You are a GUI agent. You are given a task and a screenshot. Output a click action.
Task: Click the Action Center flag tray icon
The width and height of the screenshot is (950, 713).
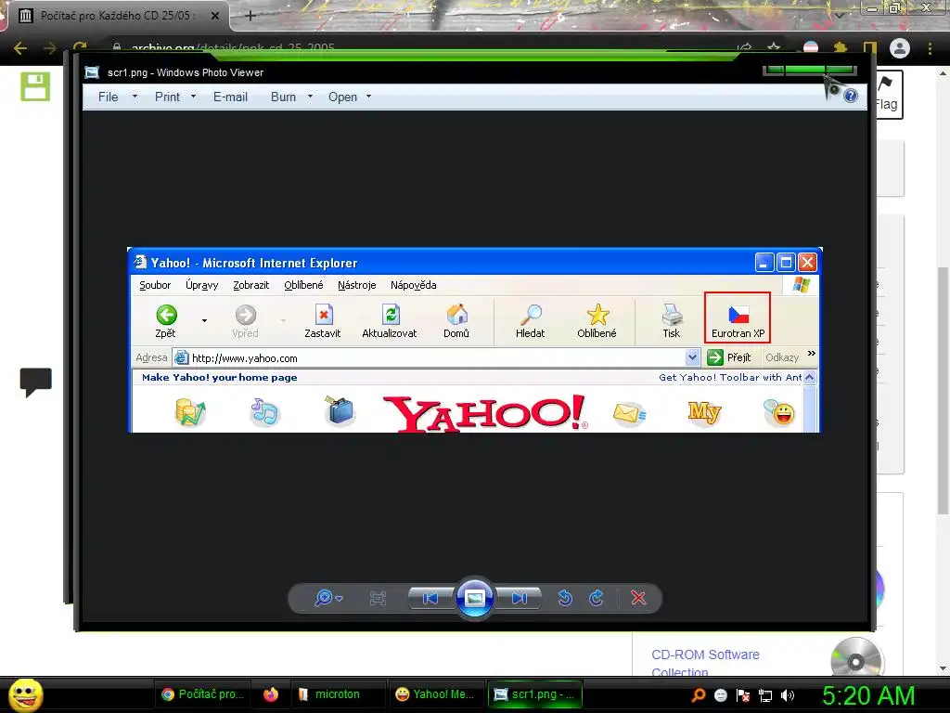(x=743, y=695)
